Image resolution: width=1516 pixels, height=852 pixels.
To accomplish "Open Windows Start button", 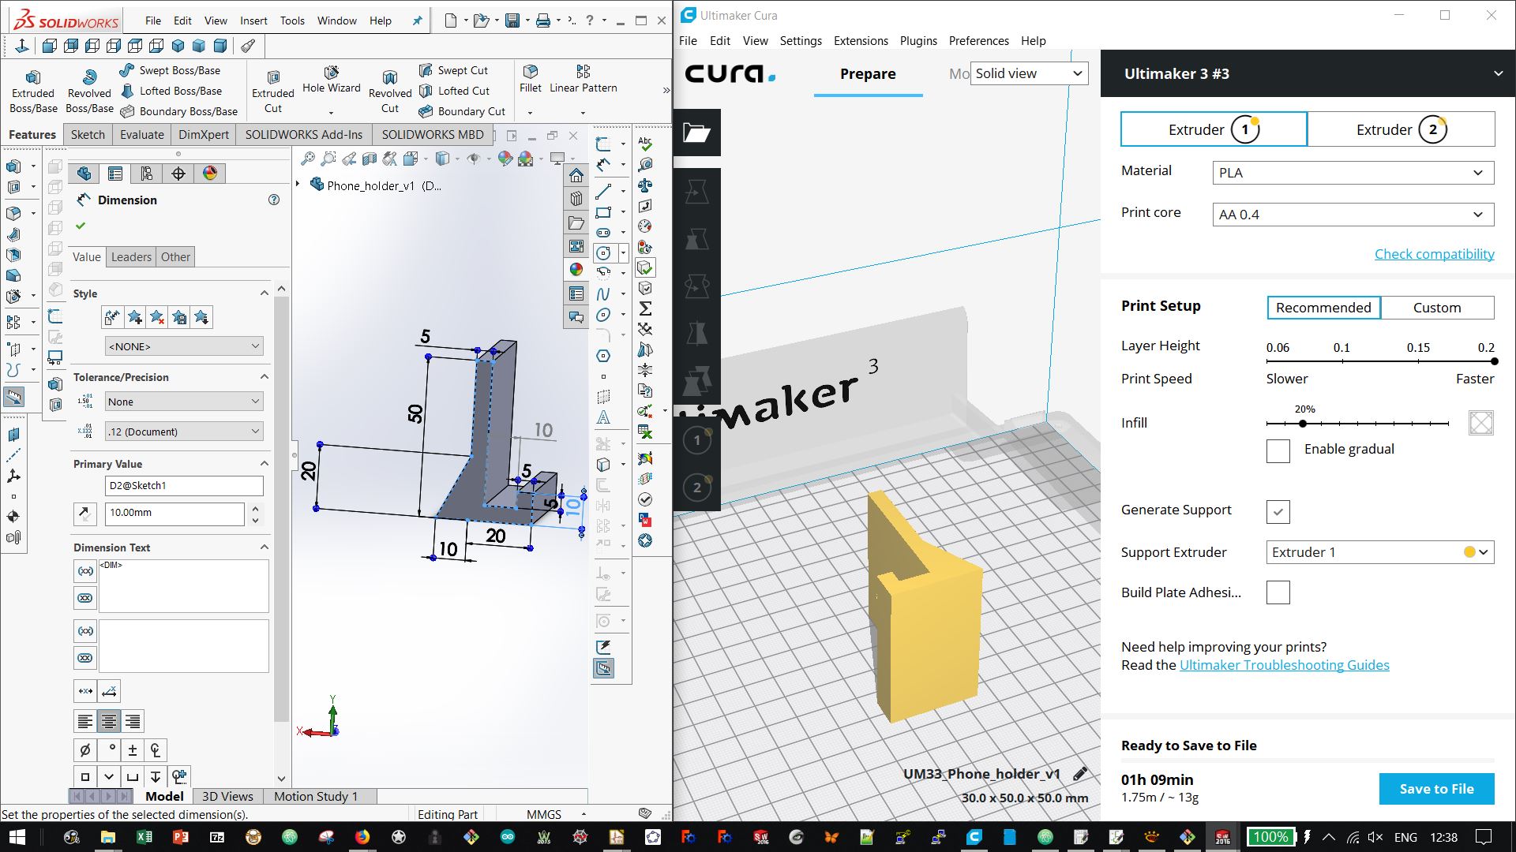I will pyautogui.click(x=17, y=836).
